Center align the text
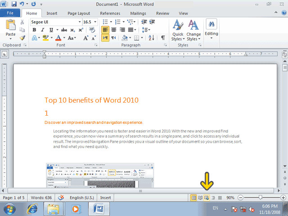Screen dimensions: 288x216 114,30
